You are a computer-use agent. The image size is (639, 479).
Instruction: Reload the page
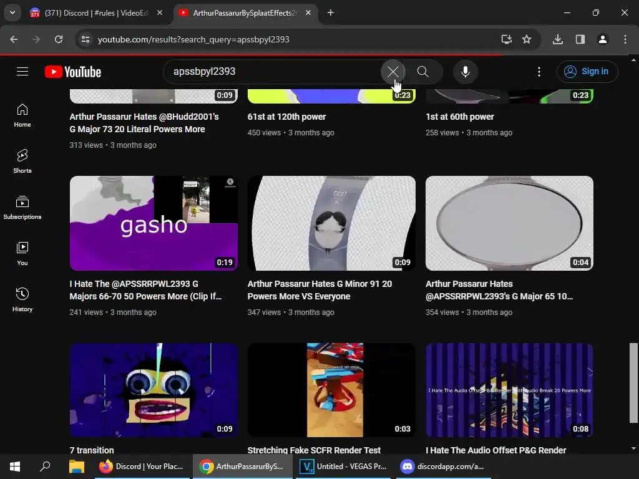tap(59, 39)
